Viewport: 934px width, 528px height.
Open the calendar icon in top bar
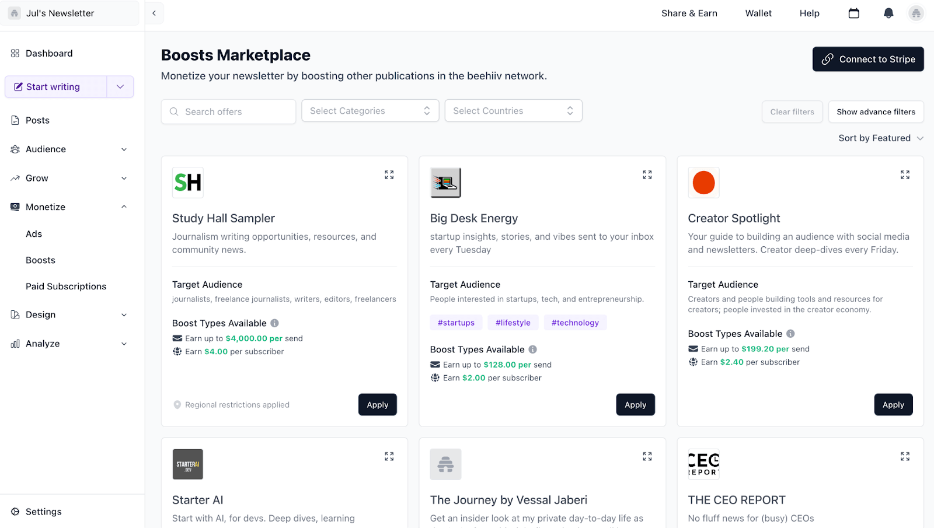click(x=853, y=13)
